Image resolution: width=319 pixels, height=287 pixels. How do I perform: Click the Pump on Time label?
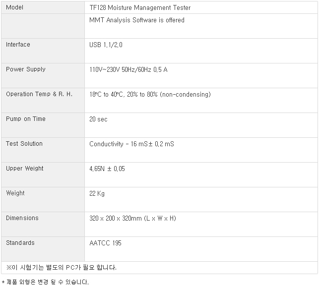(26, 119)
